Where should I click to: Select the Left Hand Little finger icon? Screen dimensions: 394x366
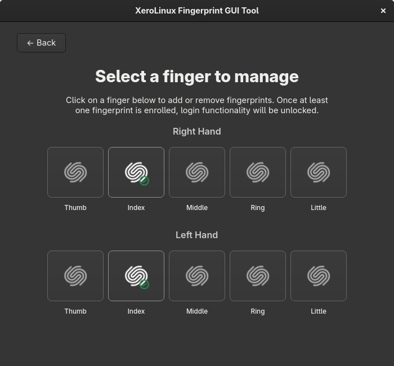319,276
